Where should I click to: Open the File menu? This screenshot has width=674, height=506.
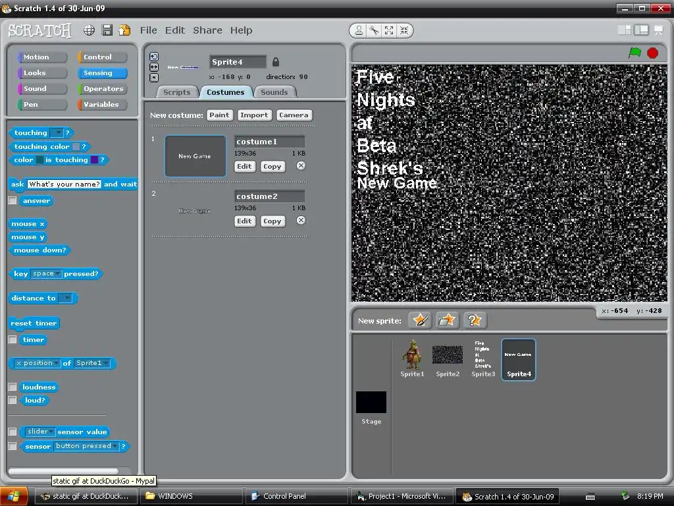point(148,30)
